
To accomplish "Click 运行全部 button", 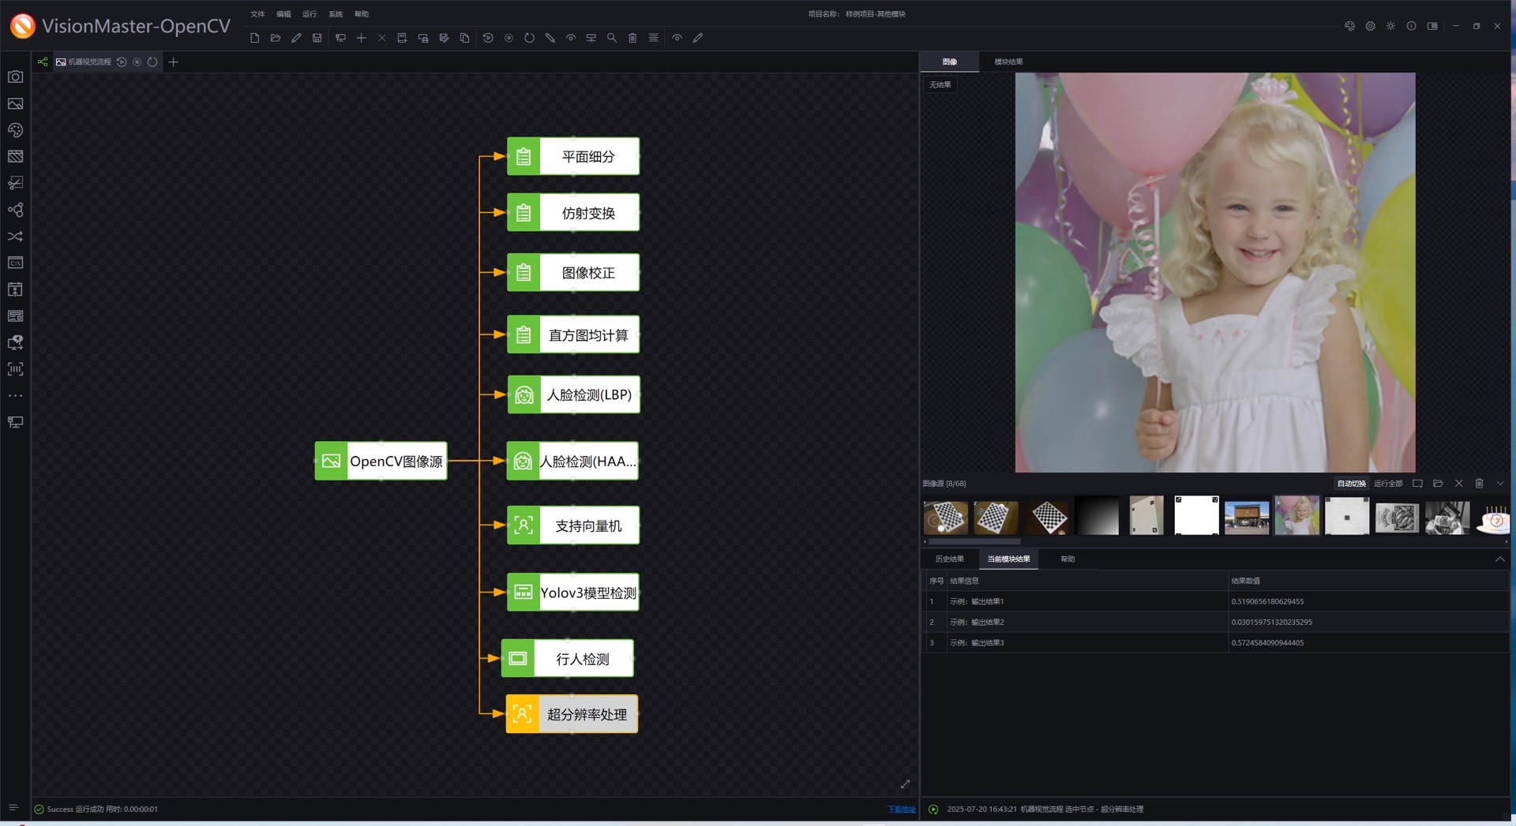I will [x=1387, y=484].
